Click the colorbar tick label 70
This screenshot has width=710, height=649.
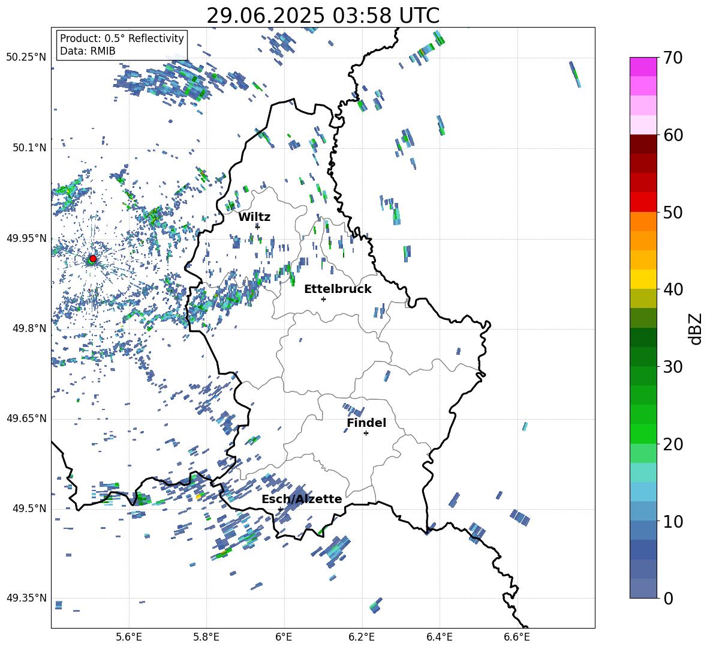(x=673, y=58)
